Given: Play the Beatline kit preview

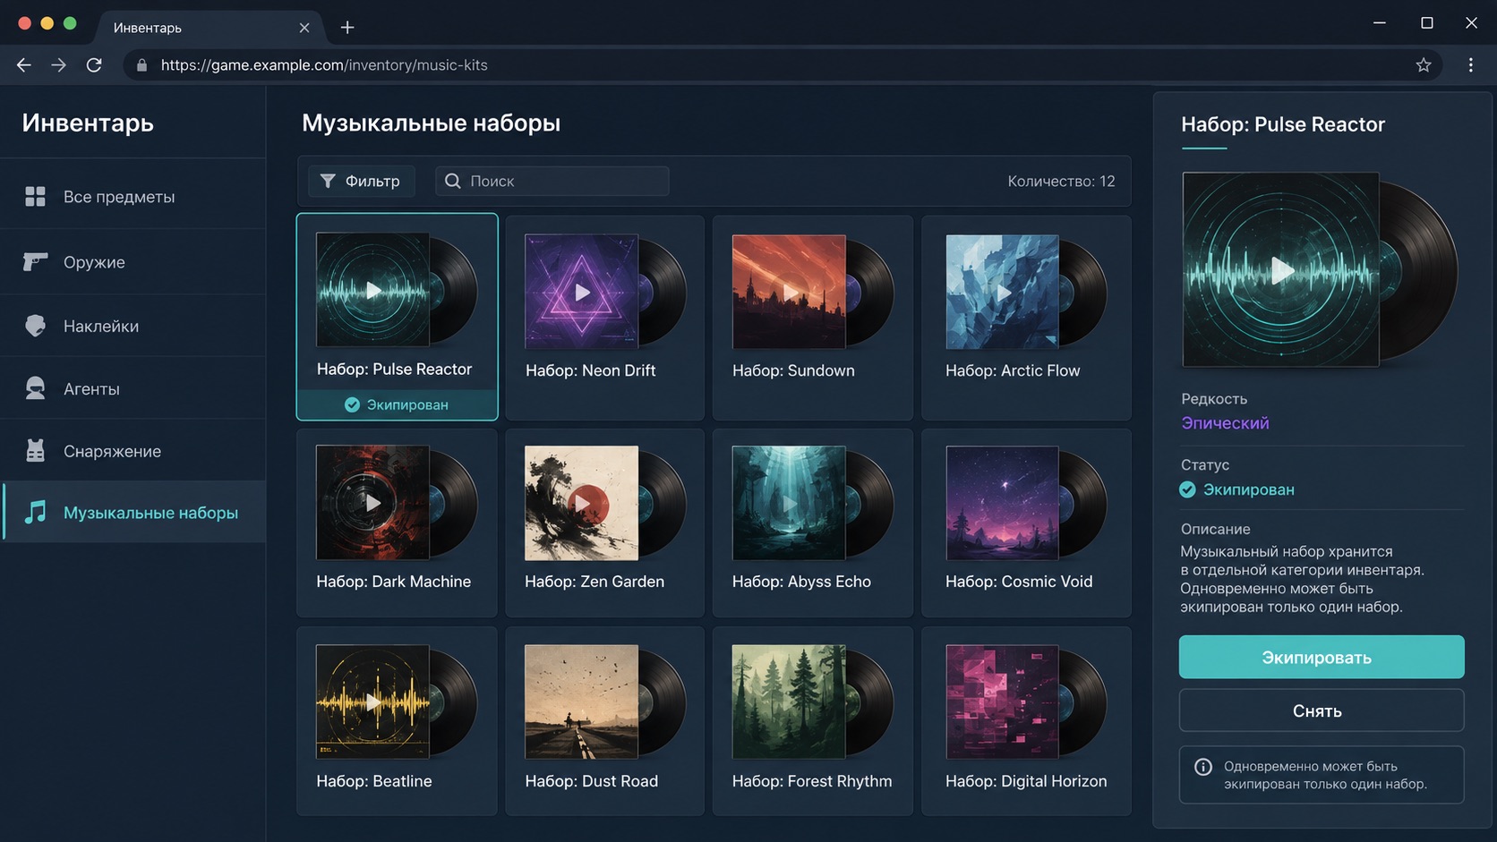Looking at the screenshot, I should 372,702.
